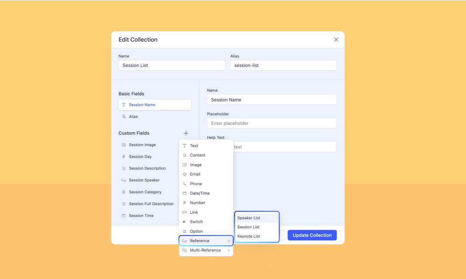Click the collection Name input with Session List

pyautogui.click(x=172, y=65)
